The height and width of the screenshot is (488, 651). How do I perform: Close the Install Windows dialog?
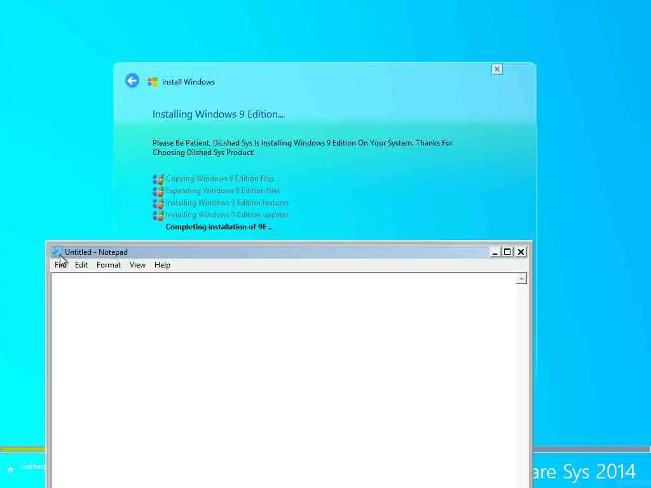tap(497, 69)
